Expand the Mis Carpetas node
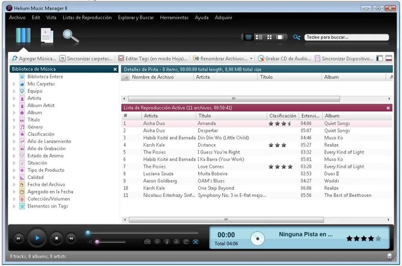Viewport: 402px width, 266px height. point(14,84)
